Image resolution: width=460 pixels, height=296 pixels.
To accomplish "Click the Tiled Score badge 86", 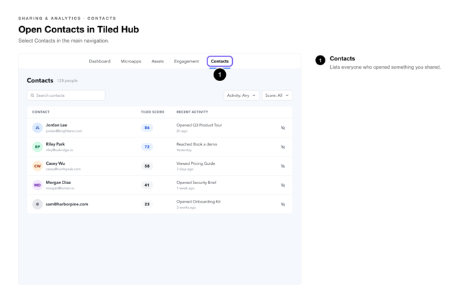I will [147, 128].
